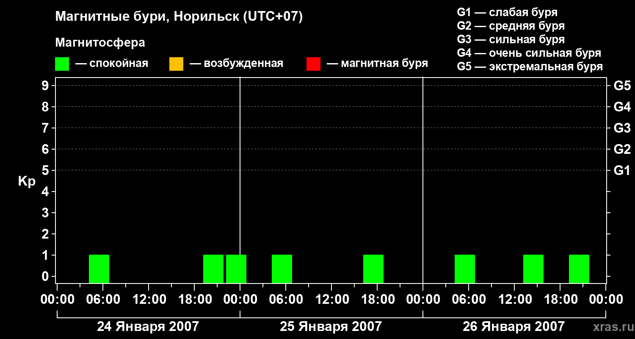Image resolution: width=635 pixels, height=339 pixels.
Task: Click the "Kp" vertical axis title
Action: coord(27,182)
